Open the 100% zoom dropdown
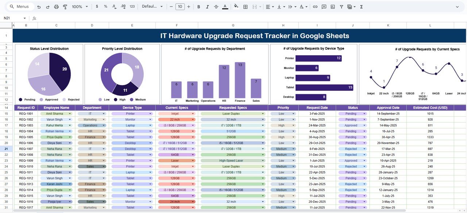The width and height of the screenshot is (467, 213). point(80,7)
